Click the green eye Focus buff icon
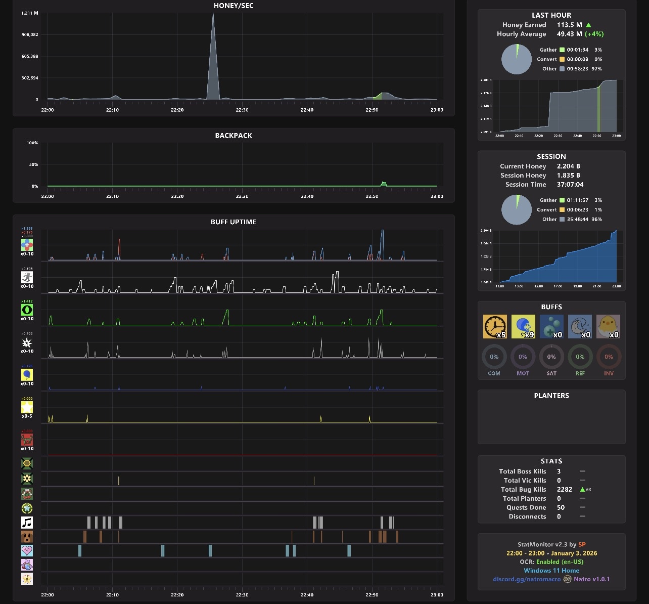The image size is (649, 604). point(27,310)
